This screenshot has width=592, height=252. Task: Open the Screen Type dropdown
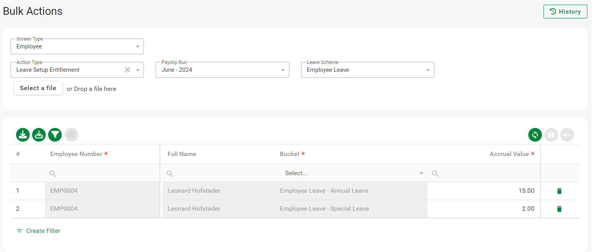[77, 46]
